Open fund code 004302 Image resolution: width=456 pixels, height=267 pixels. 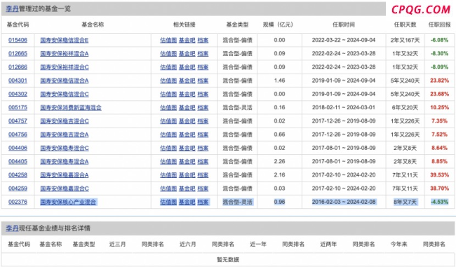(18, 94)
